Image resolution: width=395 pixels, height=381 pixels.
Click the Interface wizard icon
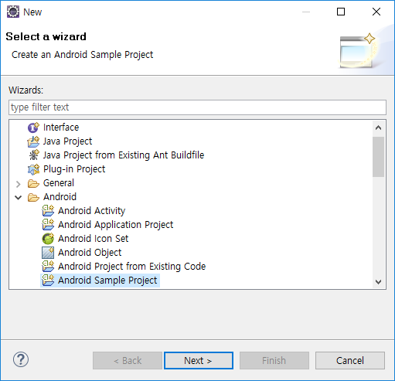(33, 128)
